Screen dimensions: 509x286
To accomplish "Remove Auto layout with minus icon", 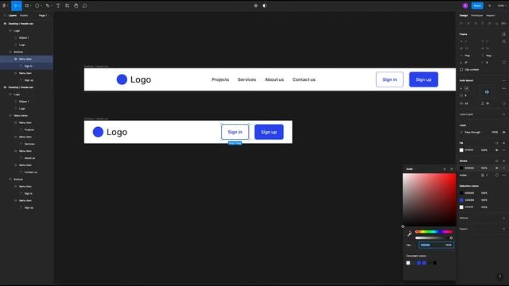I will coord(503,80).
